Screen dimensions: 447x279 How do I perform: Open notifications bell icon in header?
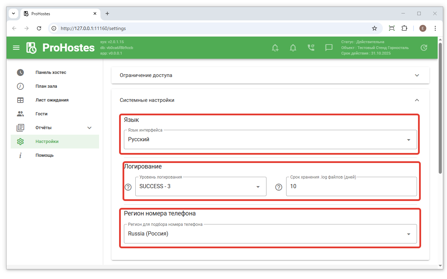(x=293, y=48)
